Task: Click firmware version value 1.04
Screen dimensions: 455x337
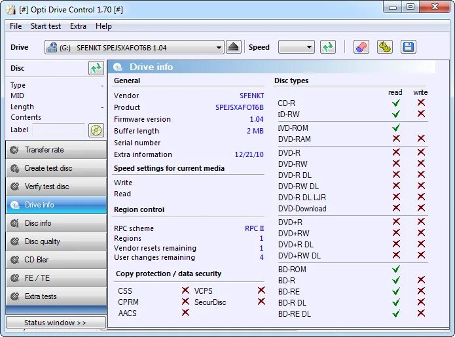Action: pos(257,119)
